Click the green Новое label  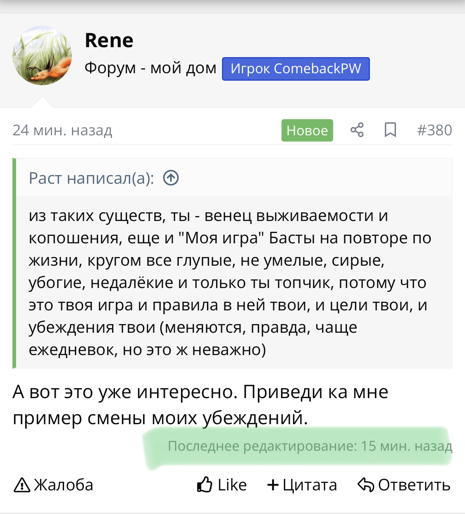(307, 130)
